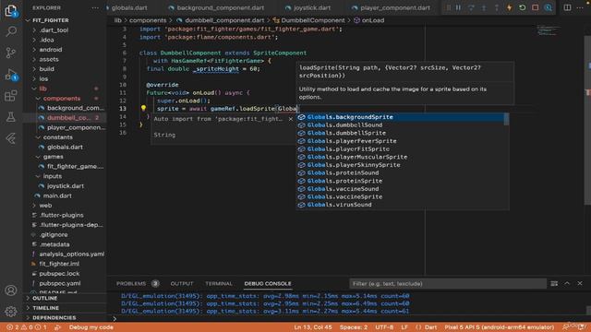Open the Testing flask view
The height and width of the screenshot is (332, 591).
11,117
